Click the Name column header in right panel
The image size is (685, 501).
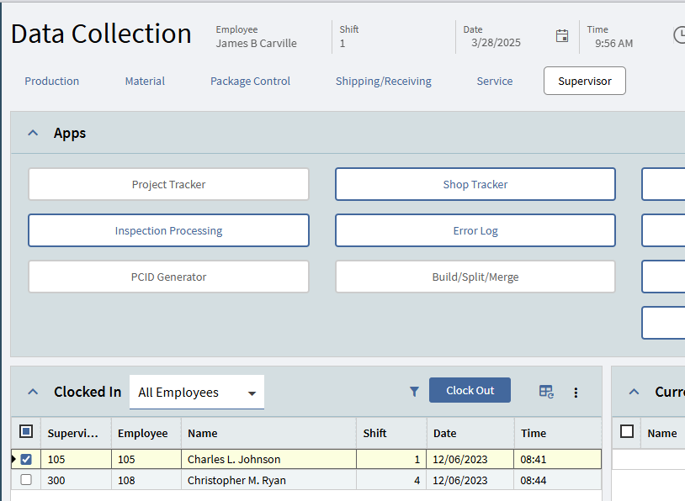click(662, 433)
